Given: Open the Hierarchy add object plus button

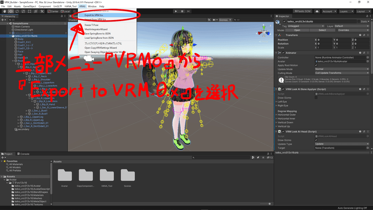Looking at the screenshot, I should 3,20.
